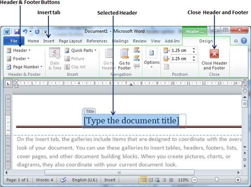Click the zoom slider handle
The height and width of the screenshot is (187, 251).
pyautogui.click(x=216, y=180)
